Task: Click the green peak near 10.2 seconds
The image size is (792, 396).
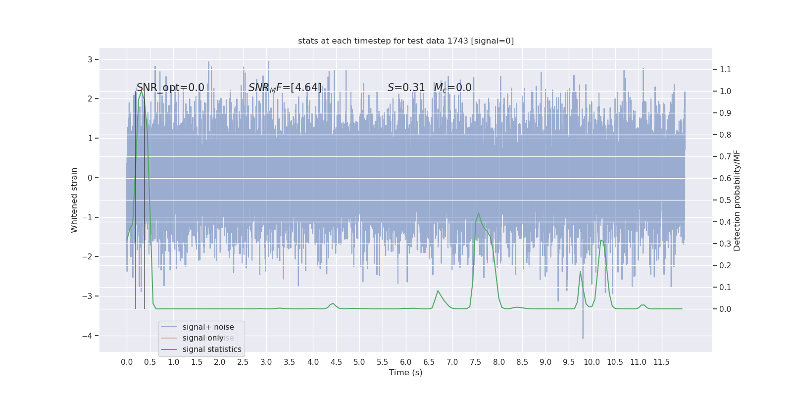Action: pyautogui.click(x=601, y=241)
